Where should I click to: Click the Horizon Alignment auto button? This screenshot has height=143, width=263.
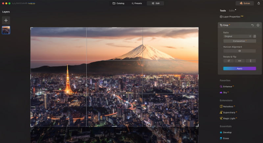pos(240,51)
